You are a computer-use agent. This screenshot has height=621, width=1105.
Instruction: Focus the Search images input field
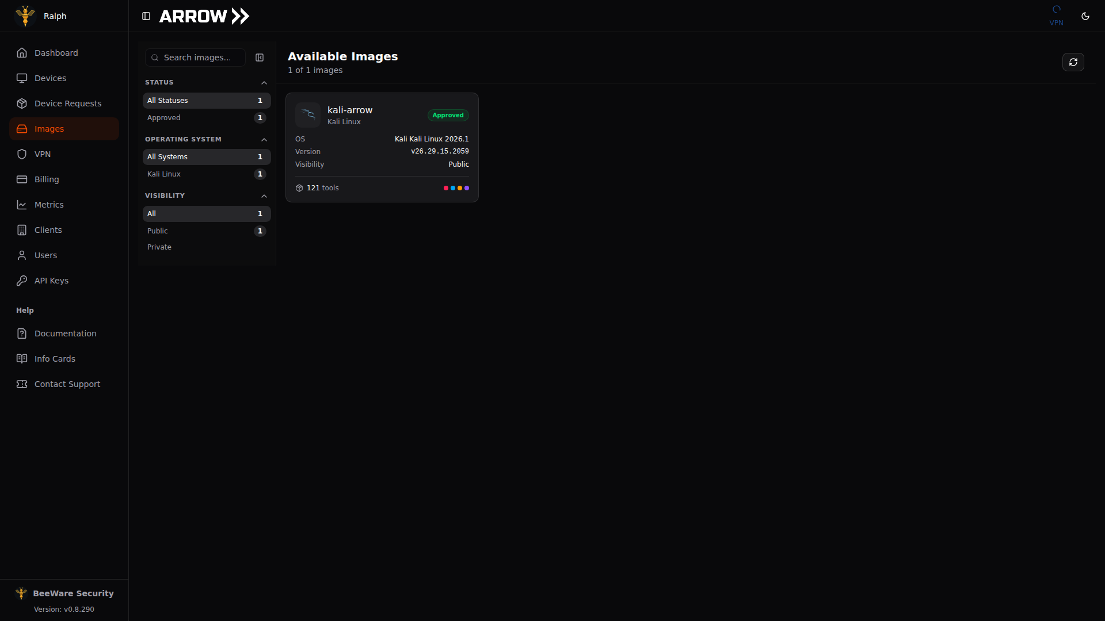(x=196, y=57)
